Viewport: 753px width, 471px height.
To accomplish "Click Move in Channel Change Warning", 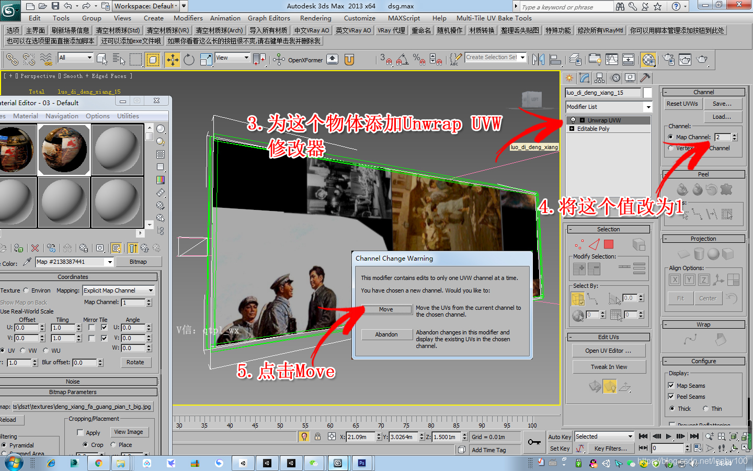I will tap(386, 309).
